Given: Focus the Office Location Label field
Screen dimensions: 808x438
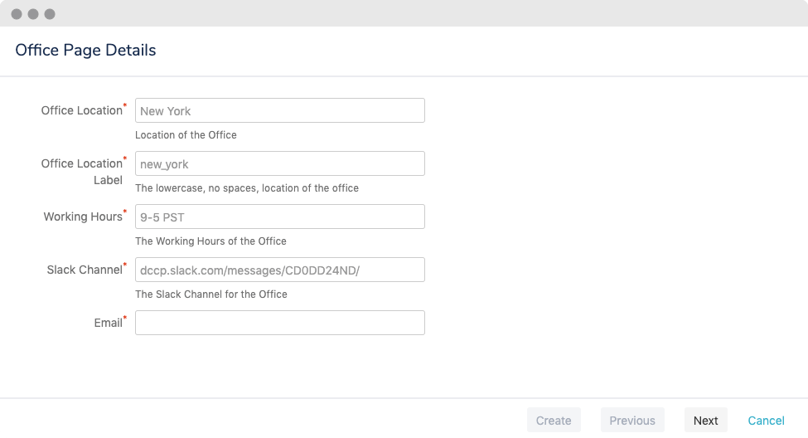Looking at the screenshot, I should pyautogui.click(x=280, y=163).
